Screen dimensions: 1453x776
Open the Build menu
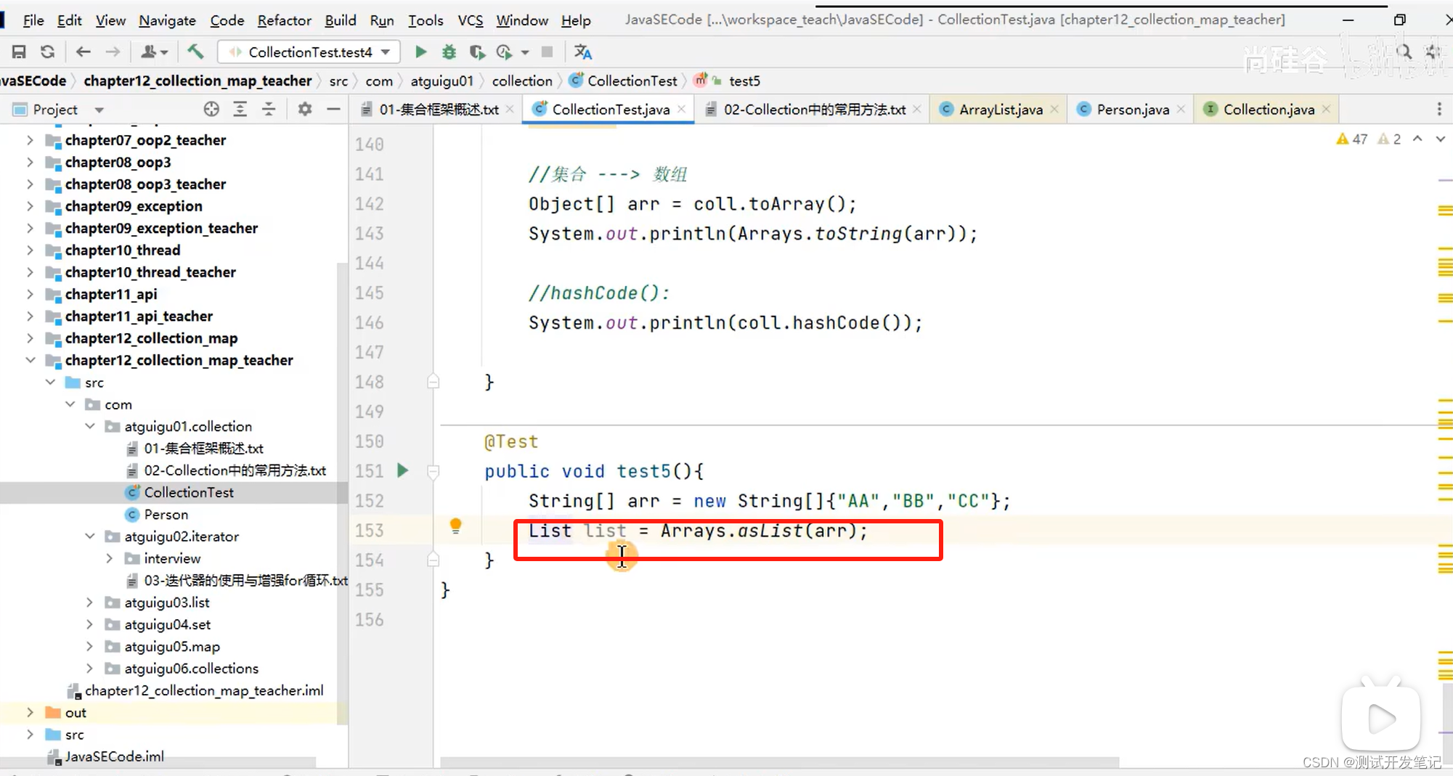click(x=340, y=20)
